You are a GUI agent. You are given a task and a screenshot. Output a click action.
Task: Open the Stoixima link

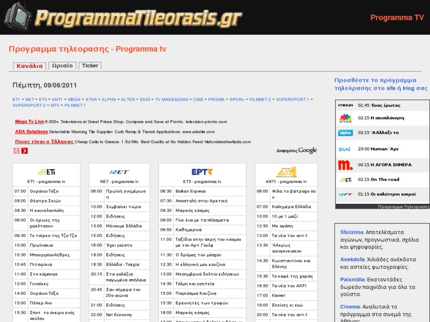point(352,232)
